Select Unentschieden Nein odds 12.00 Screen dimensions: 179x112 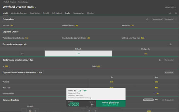[156, 94]
